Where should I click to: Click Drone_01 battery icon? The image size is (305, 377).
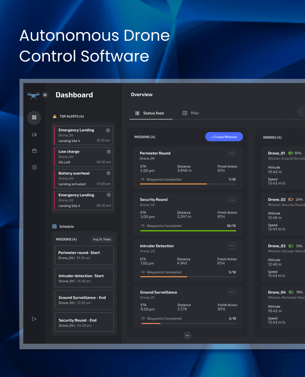[x=290, y=153]
